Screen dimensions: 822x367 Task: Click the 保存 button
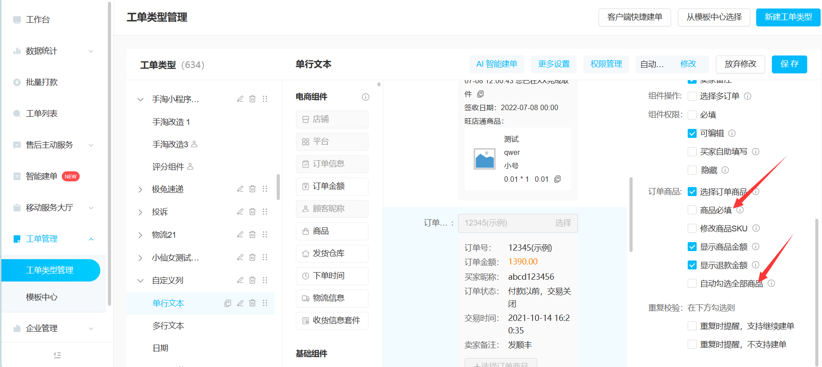[789, 64]
